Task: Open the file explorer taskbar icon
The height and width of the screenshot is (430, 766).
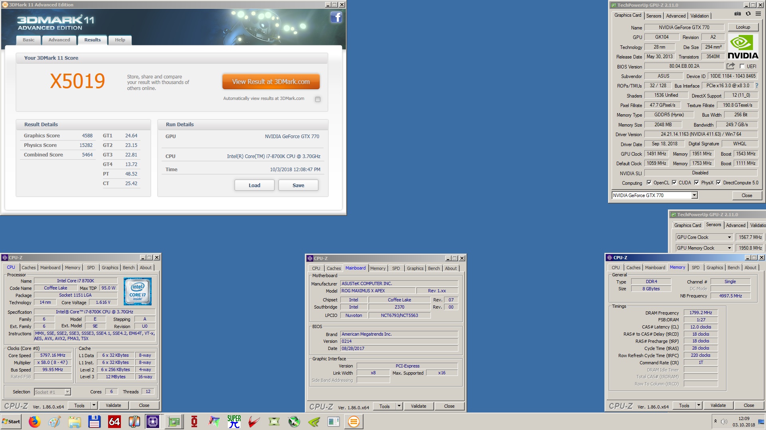Action: (x=75, y=422)
